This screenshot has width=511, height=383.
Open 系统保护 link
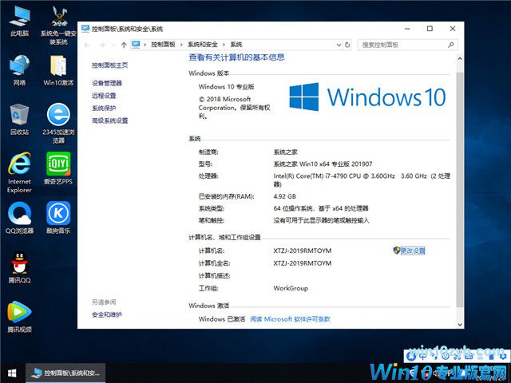tap(104, 108)
